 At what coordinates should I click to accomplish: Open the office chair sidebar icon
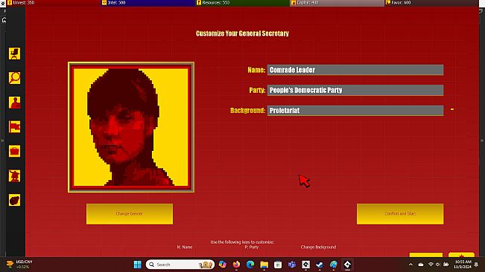pos(15,54)
